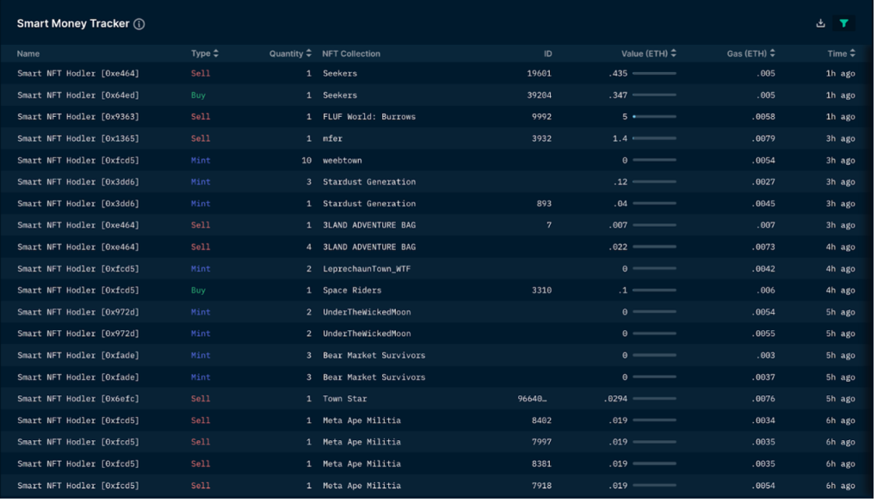Viewport: 877px width, 502px height.
Task: Open Smart NFT Hodler [0x9363] row
Action: tap(436, 117)
